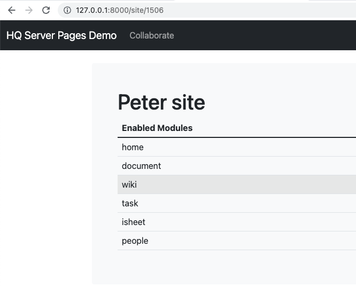
Task: Click empty area of dark navigation bar
Action: 267,35
